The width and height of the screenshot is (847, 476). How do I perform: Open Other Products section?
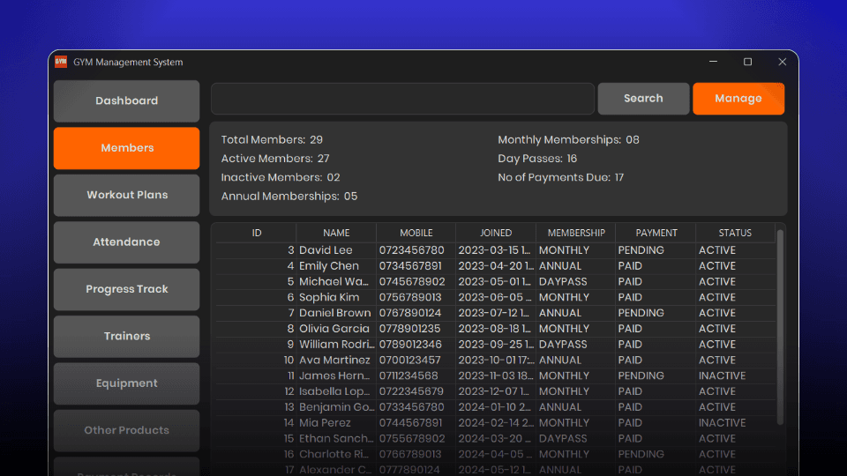pos(126,430)
